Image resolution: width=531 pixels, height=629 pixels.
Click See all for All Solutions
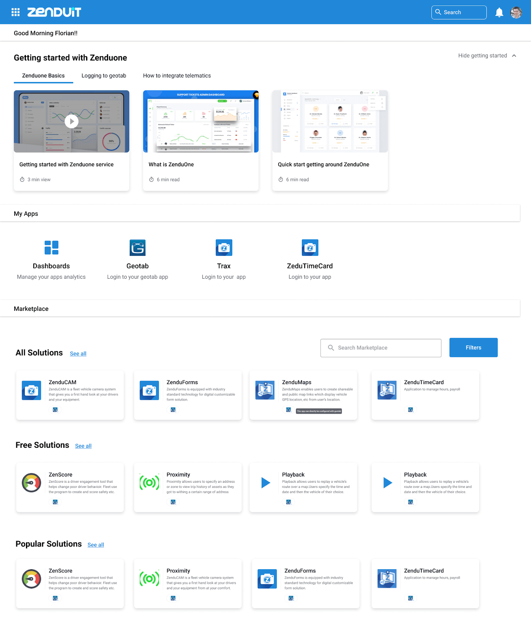point(78,354)
